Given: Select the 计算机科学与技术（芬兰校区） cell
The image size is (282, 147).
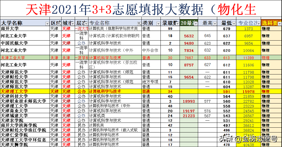Looking at the screenshot, I should (115, 65).
